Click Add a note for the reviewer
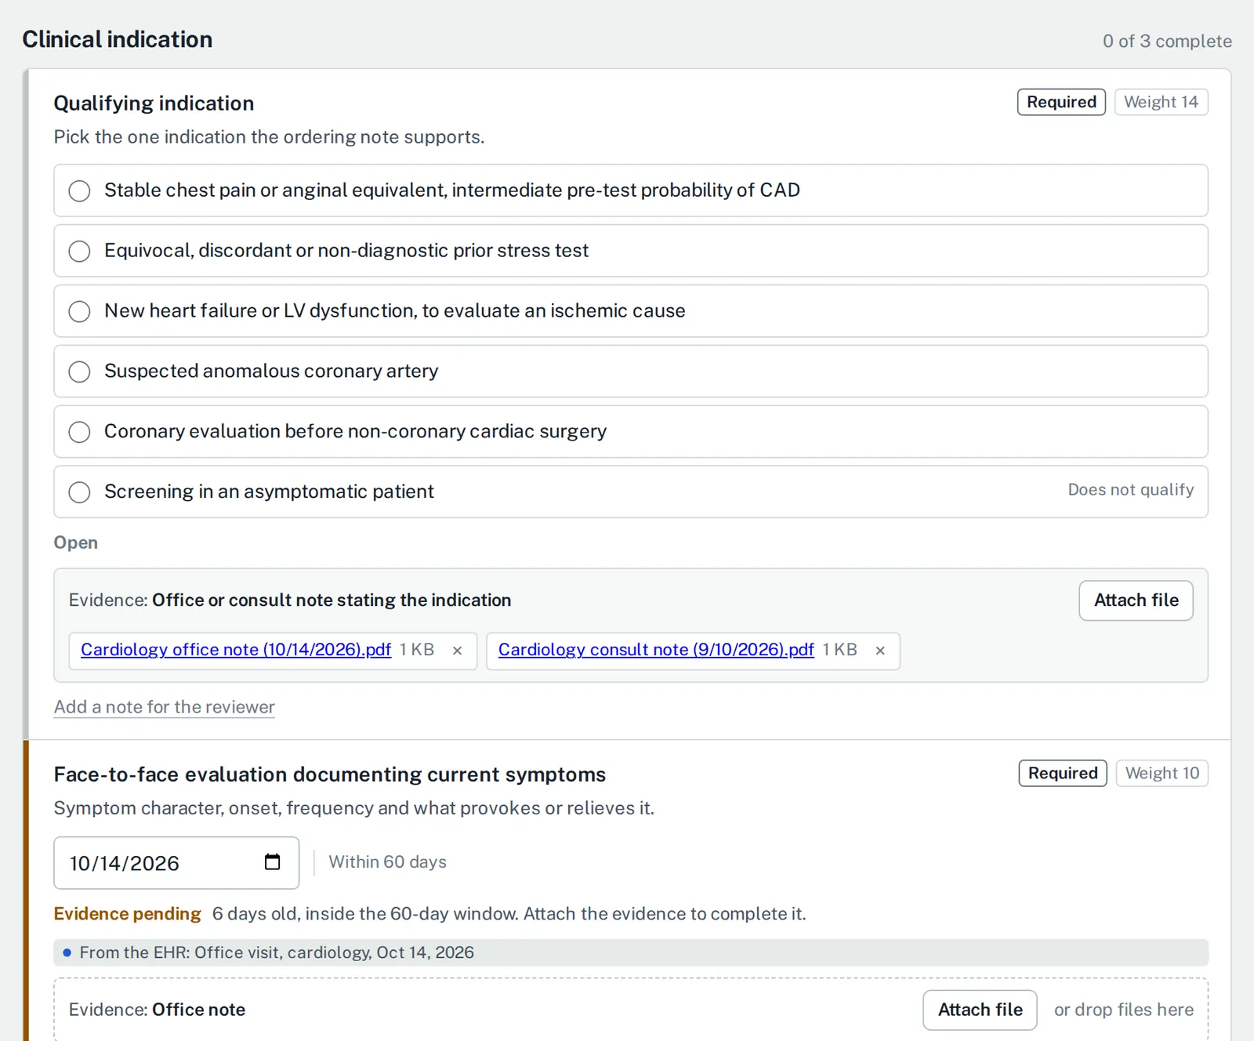This screenshot has height=1041, width=1254. click(165, 707)
